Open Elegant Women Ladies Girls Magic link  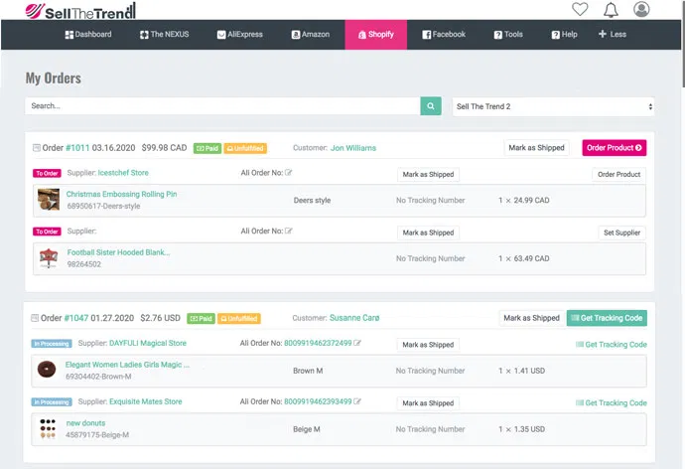(x=127, y=365)
